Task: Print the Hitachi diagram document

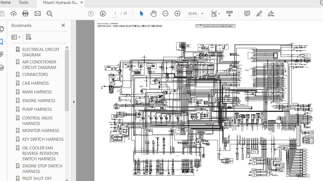Action: pos(25,13)
